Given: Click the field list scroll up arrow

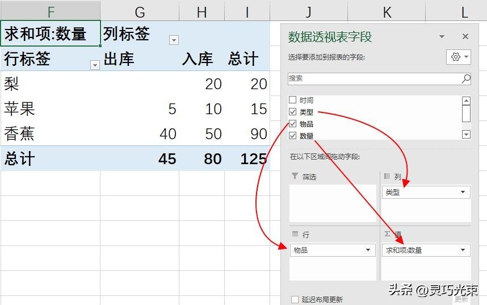Looking at the screenshot, I should click(x=466, y=101).
